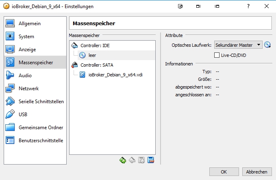Click the remove controller icon
Image resolution: width=276 pixels, height=180 pixels.
pyautogui.click(x=132, y=160)
